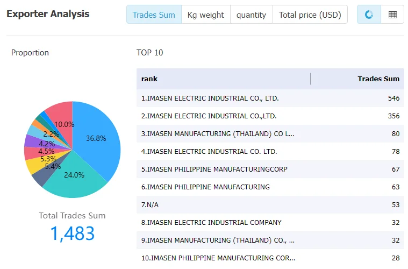The height and width of the screenshot is (269, 408).
Task: Click the 10.0% red pie slice
Action: coord(62,117)
